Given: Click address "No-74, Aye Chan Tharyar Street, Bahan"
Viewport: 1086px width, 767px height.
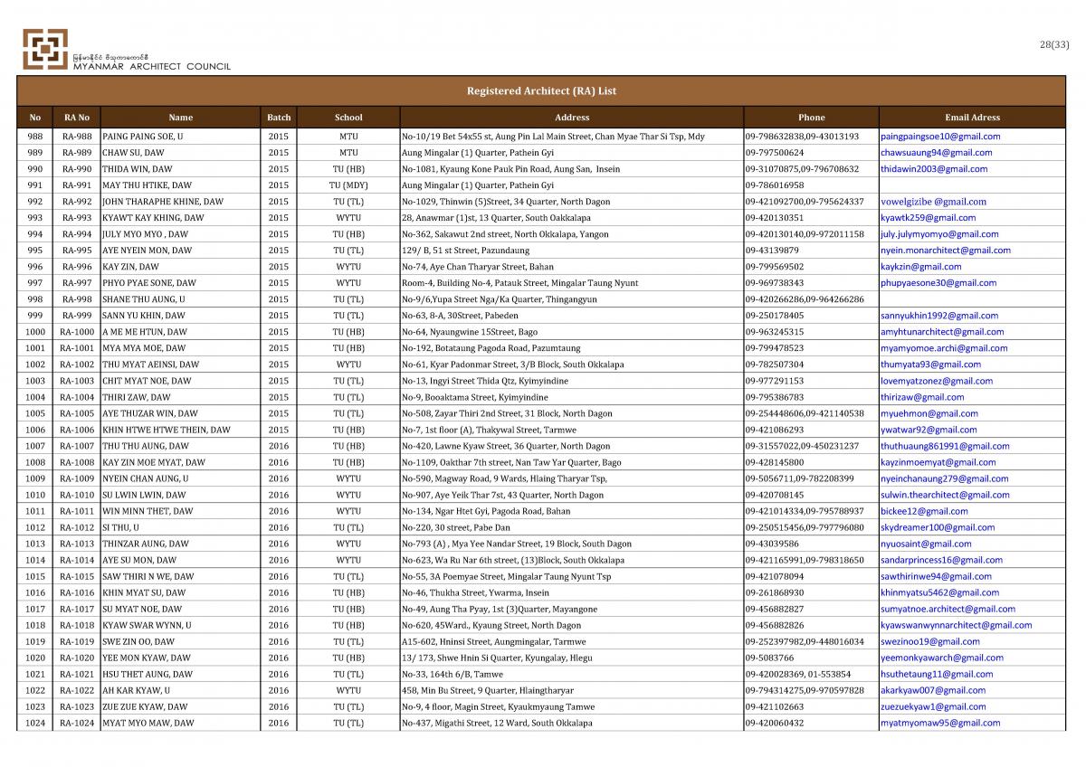Looking at the screenshot, I should tap(477, 267).
